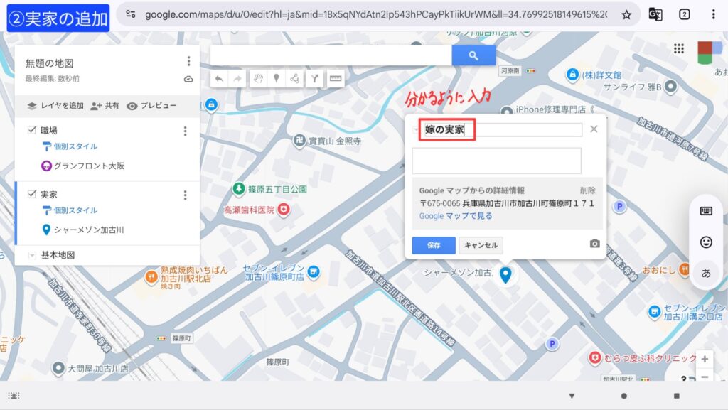Uncheck the 職場 layer checkbox
Screen dimensions: 728x410
(x=32, y=130)
